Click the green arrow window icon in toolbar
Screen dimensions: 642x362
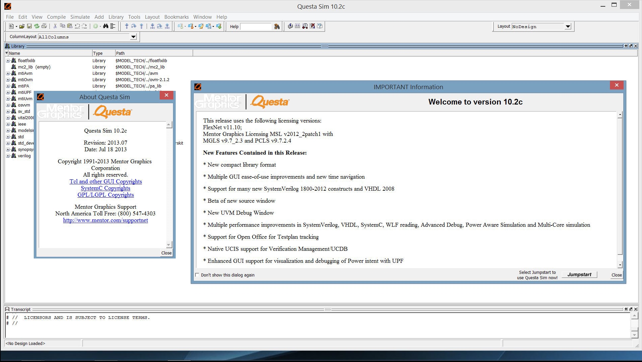pos(219,26)
